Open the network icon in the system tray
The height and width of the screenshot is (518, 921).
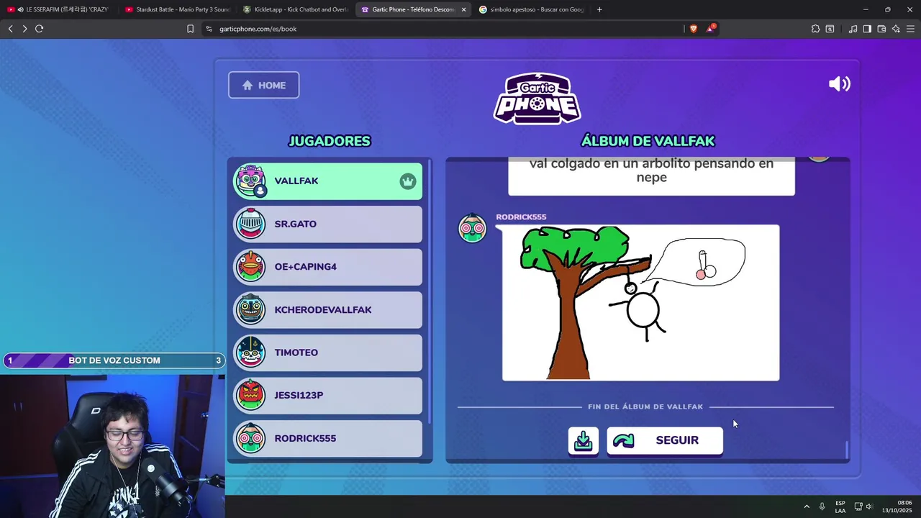(x=858, y=506)
